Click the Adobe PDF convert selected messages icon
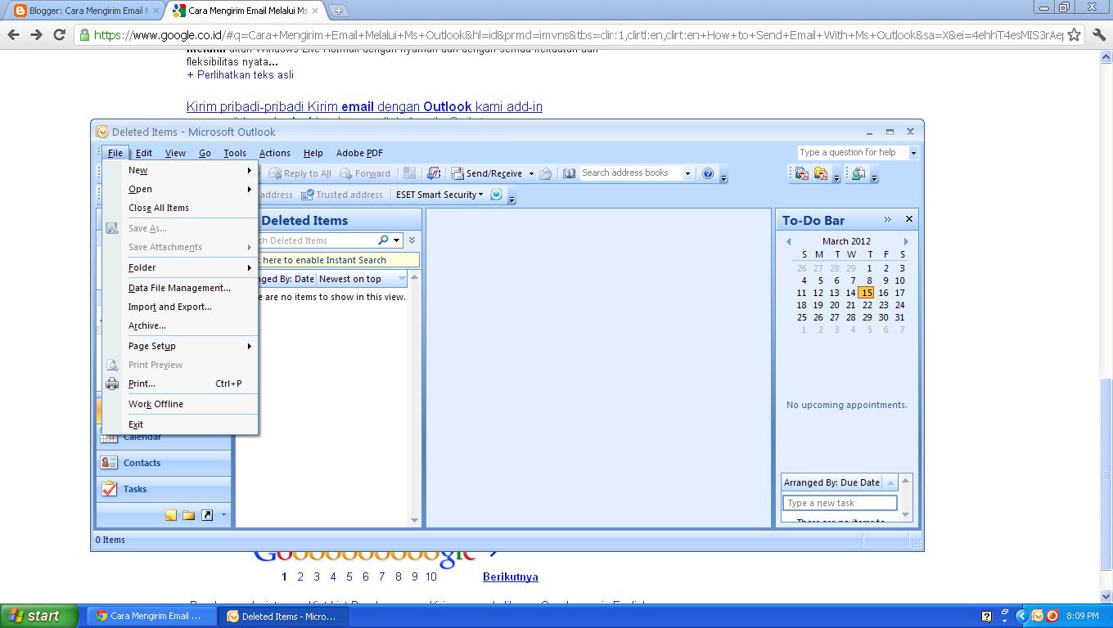The height and width of the screenshot is (628, 1113). (802, 173)
